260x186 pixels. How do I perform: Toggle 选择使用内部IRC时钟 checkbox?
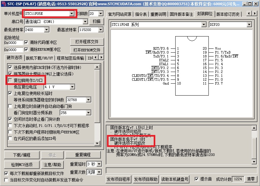tap(10, 67)
